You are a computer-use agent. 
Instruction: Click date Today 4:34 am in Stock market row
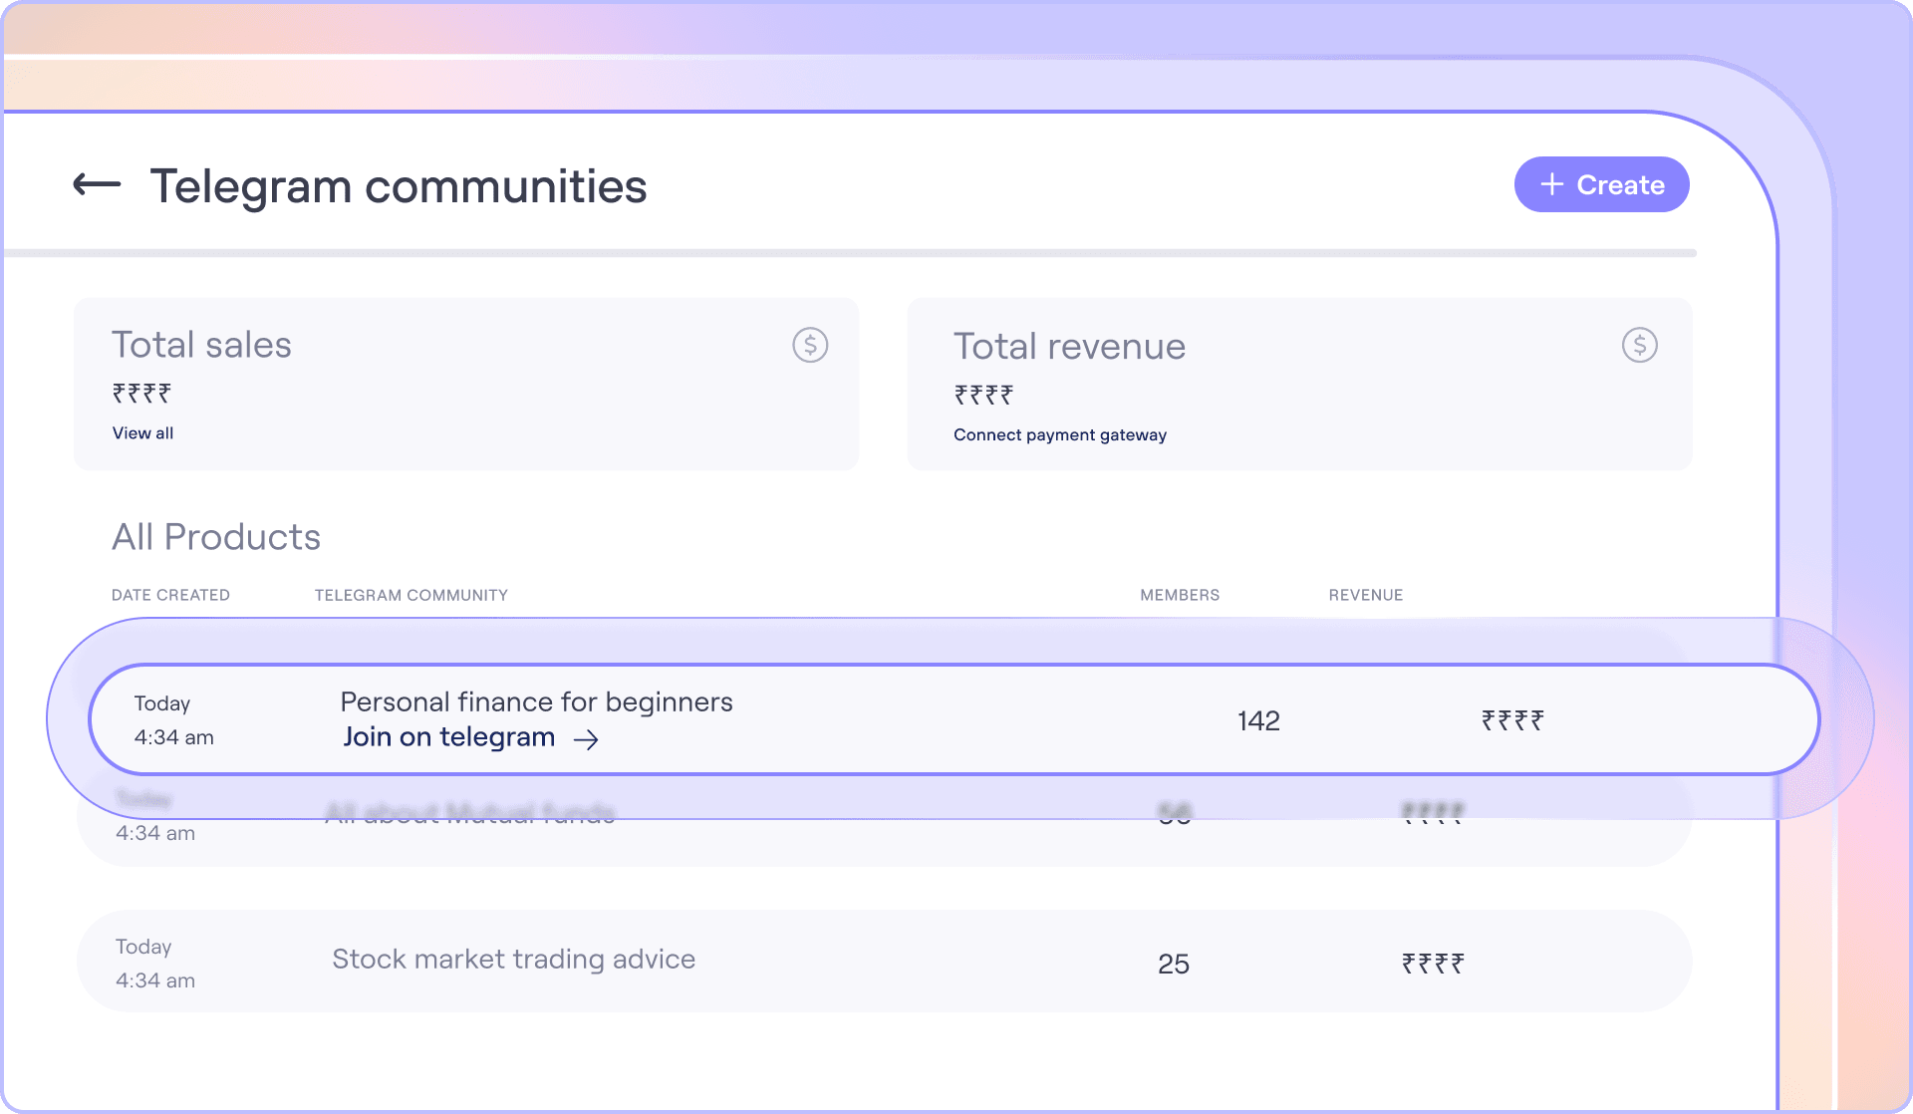click(155, 963)
